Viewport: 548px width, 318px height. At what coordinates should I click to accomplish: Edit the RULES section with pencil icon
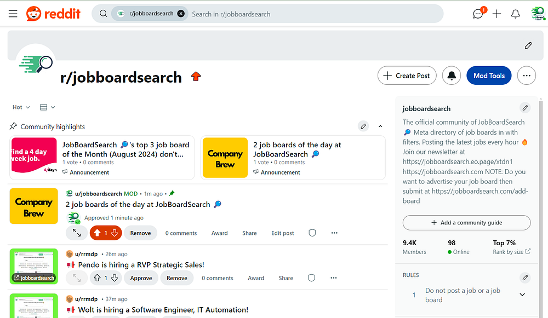tap(525, 278)
